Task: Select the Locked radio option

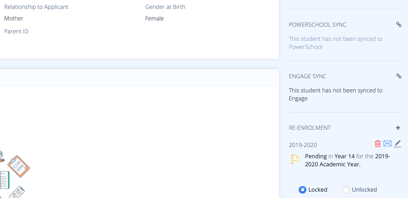Action: tap(302, 190)
